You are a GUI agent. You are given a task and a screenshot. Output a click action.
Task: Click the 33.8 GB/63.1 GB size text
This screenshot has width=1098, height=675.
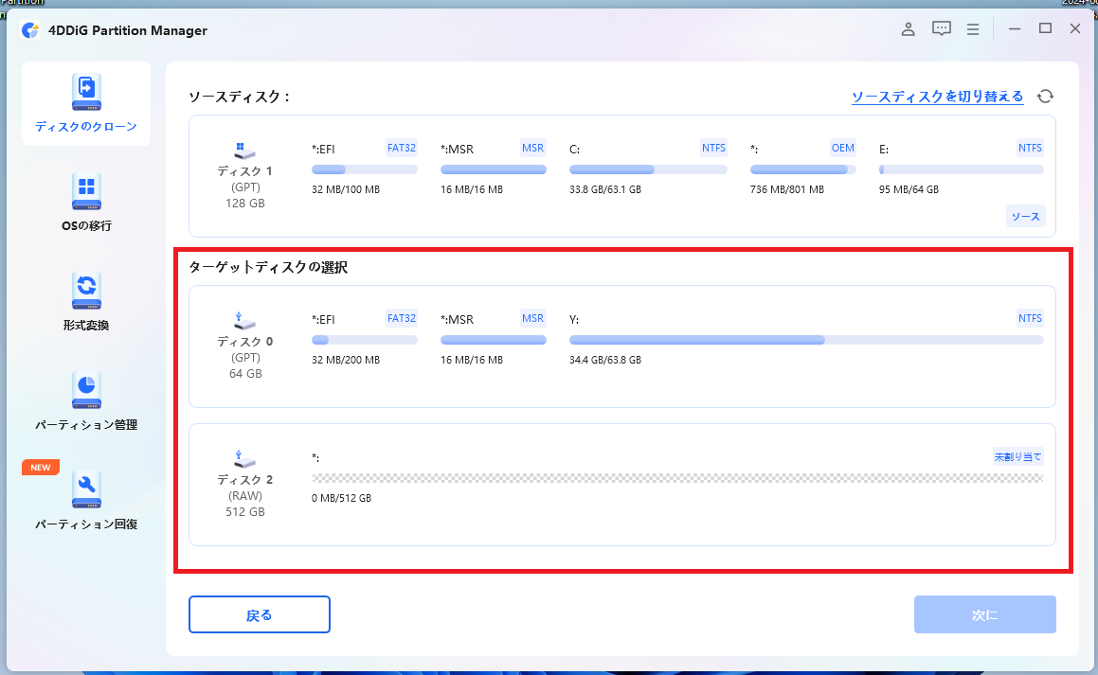click(605, 189)
